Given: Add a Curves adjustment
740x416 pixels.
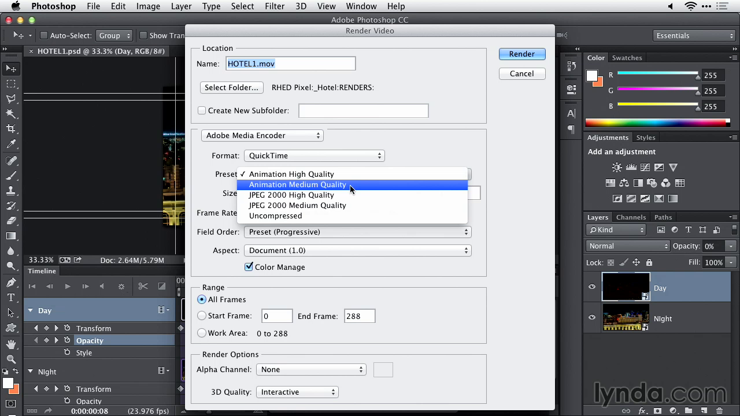Looking at the screenshot, I should pos(645,168).
